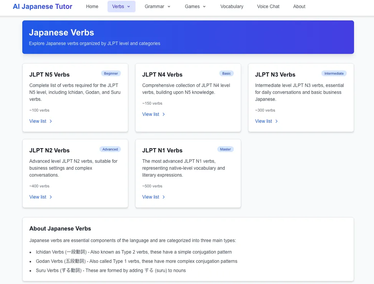Expand the Grammar dropdown menu

[157, 7]
